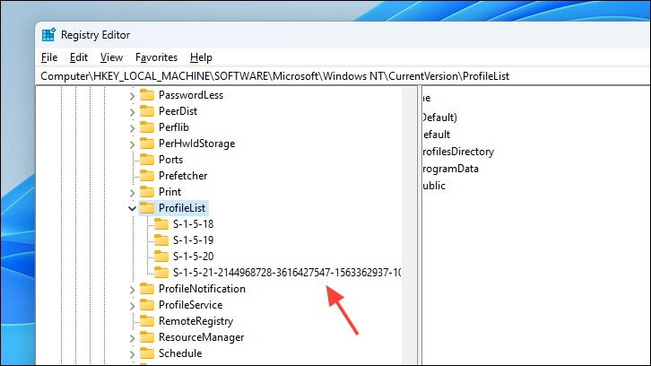Select the ProfileService key
This screenshot has width=651, height=366.
[x=191, y=305]
